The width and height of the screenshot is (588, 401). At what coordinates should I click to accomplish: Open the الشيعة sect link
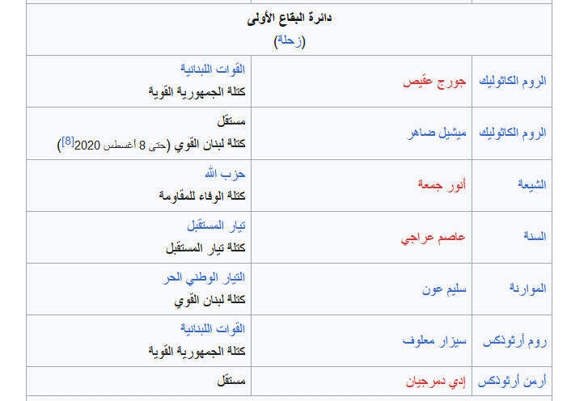(531, 184)
